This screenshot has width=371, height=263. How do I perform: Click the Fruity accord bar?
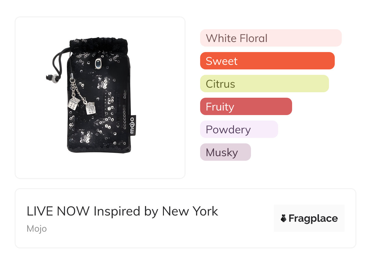tap(246, 107)
